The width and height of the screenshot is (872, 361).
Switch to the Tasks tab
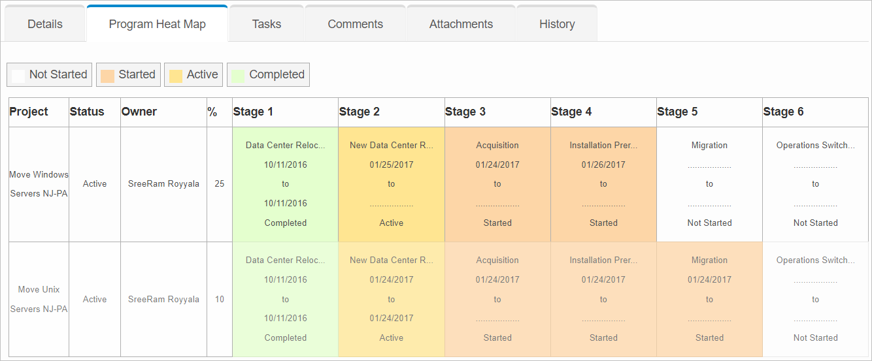266,24
